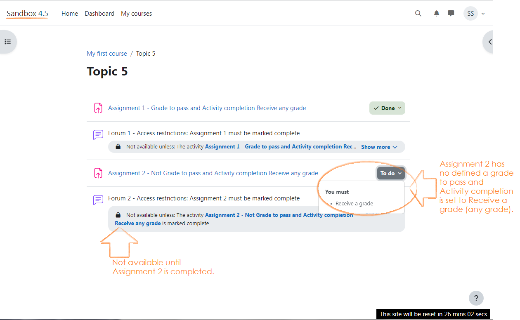Click the Assignment 2 upload icon
This screenshot has width=520, height=320.
[98, 173]
